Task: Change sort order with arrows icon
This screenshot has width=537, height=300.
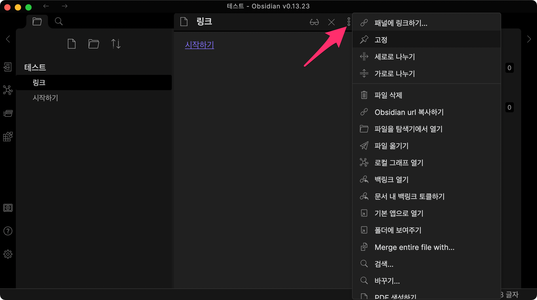Action: 116,44
